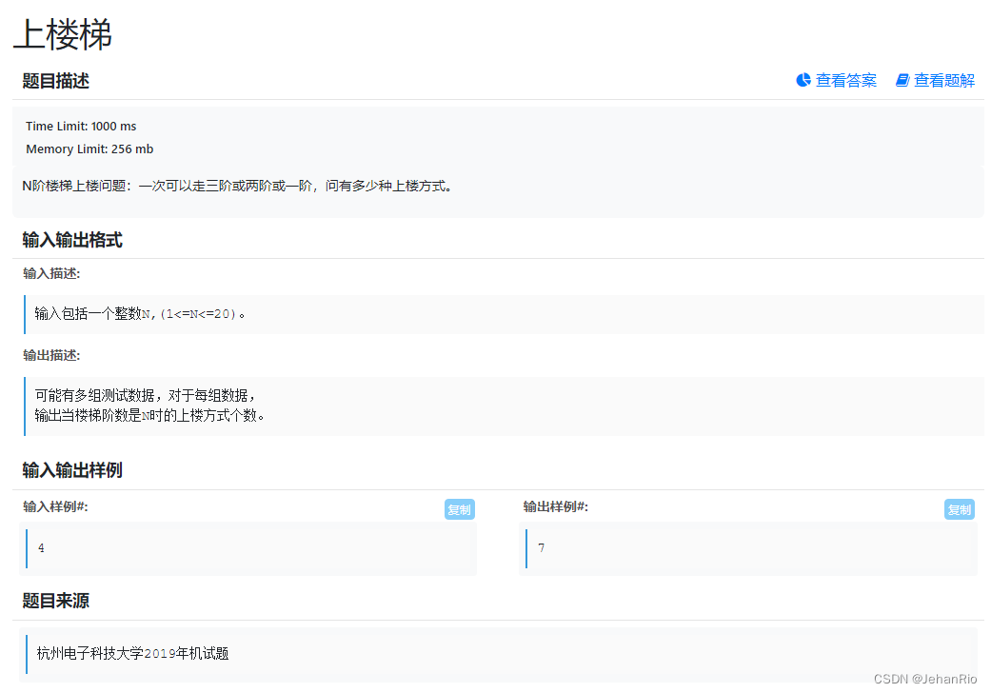Click the pie chart icon beside 查看答案
Screen dimensions: 991x693
coord(803,80)
